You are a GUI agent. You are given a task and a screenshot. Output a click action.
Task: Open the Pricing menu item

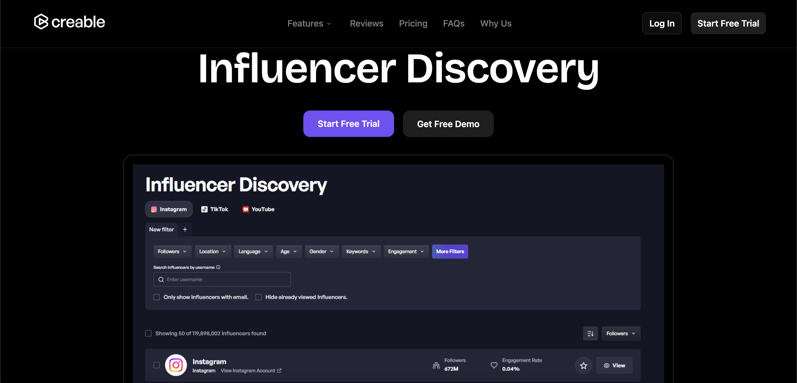(413, 23)
